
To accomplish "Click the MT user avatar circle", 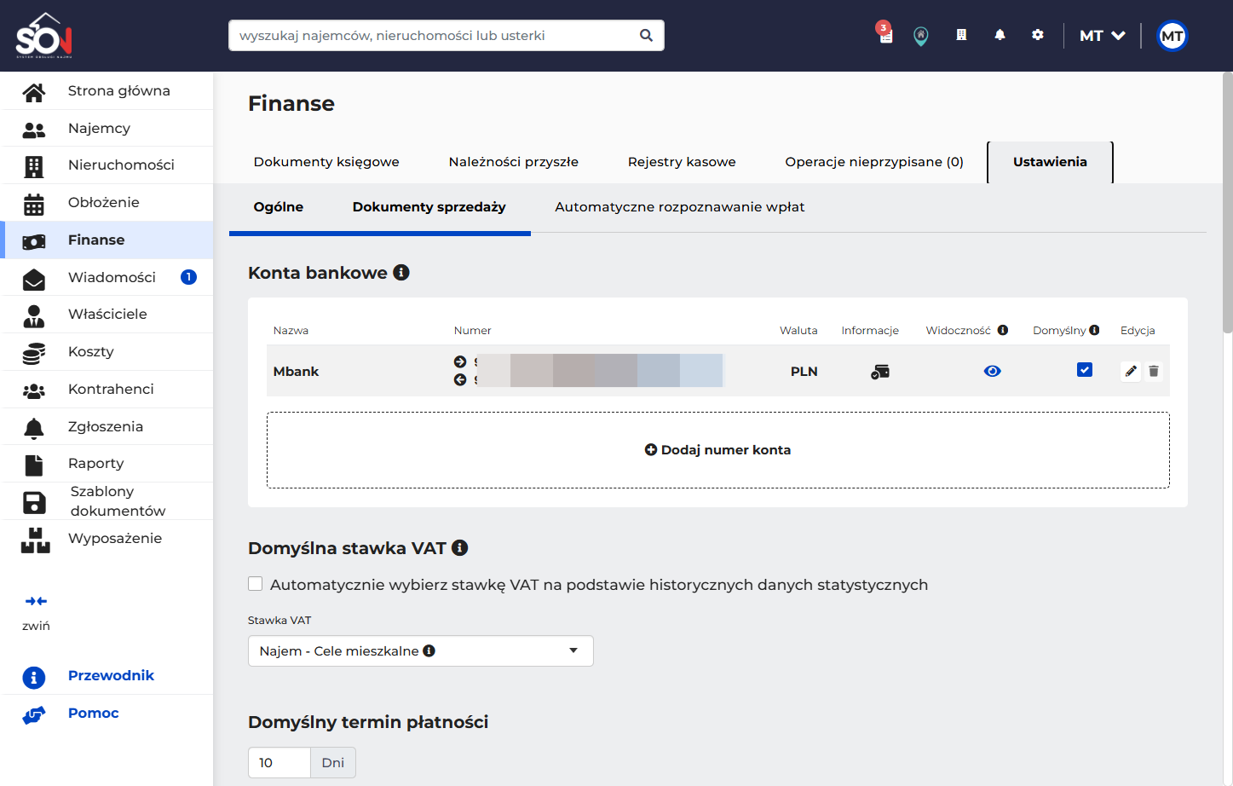I will (x=1173, y=36).
